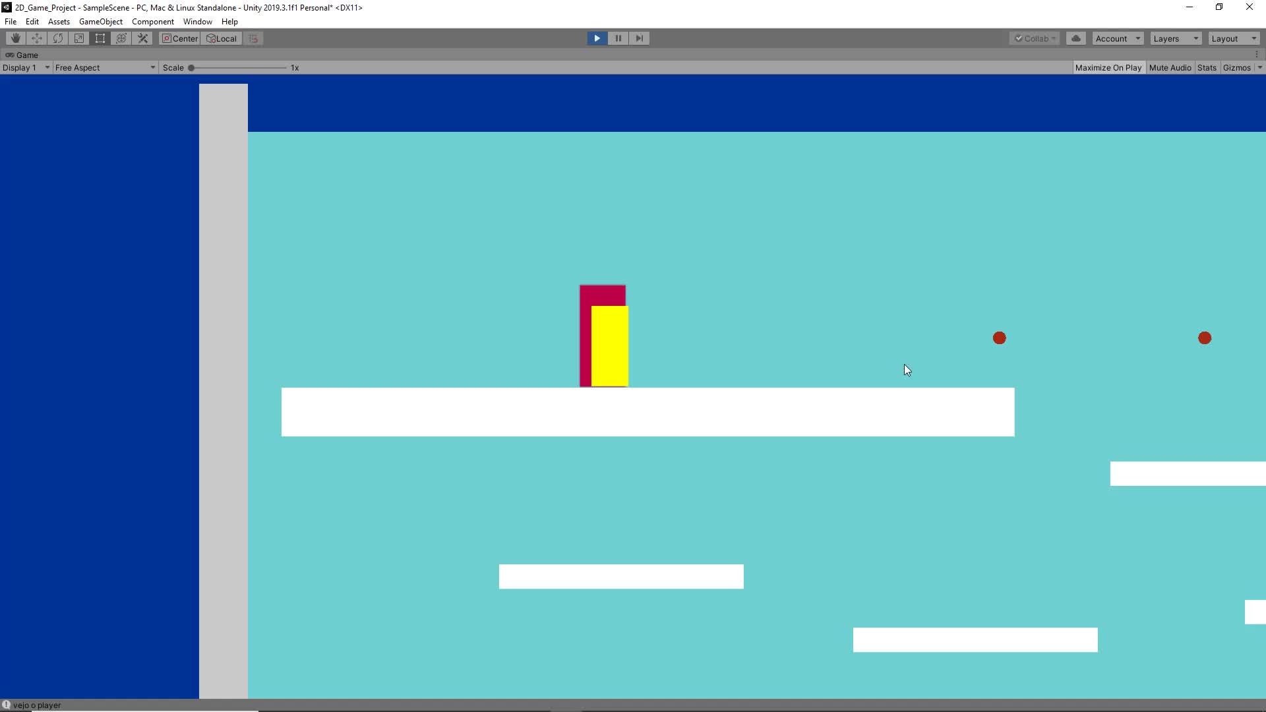Toggle pivot mode using the Center button
The width and height of the screenshot is (1266, 712).
point(179,38)
